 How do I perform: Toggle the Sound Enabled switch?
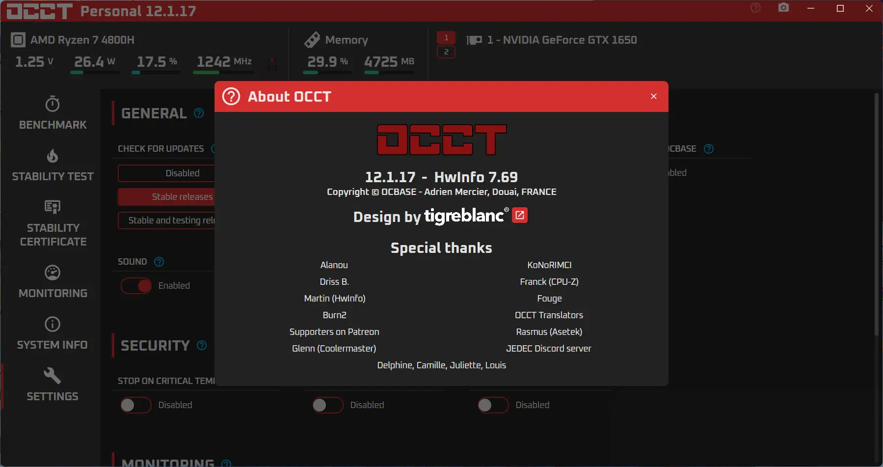[136, 286]
